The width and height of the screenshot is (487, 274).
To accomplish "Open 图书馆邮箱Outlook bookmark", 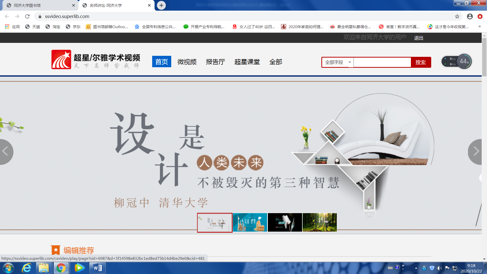I will [107, 27].
